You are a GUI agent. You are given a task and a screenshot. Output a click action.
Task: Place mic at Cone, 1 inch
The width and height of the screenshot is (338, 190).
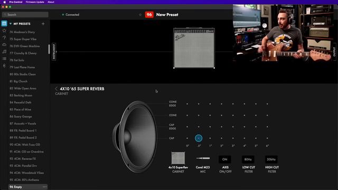[x=210, y=115]
